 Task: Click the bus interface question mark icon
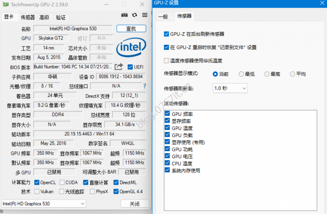145,86
